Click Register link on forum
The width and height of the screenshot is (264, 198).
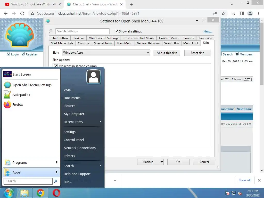[x=31, y=54]
